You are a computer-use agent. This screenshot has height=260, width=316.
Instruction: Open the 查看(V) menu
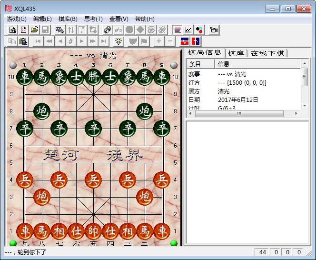pyautogui.click(x=118, y=19)
